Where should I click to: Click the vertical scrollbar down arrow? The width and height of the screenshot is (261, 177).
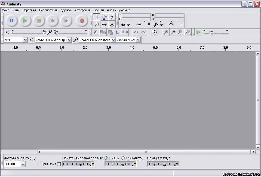click(258, 147)
